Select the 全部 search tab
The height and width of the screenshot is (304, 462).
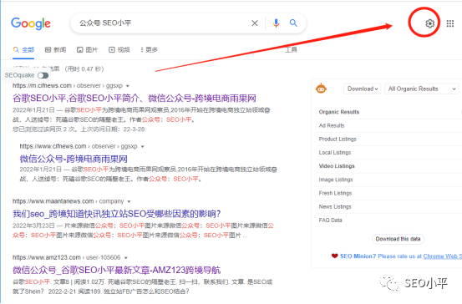(x=24, y=50)
